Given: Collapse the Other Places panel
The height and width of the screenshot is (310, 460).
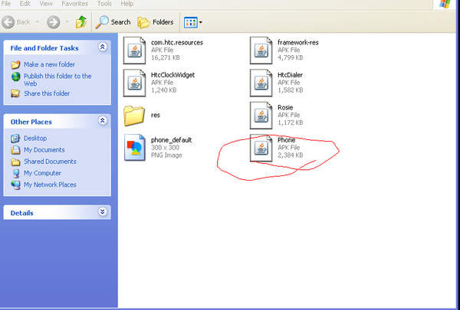Looking at the screenshot, I should pyautogui.click(x=103, y=120).
